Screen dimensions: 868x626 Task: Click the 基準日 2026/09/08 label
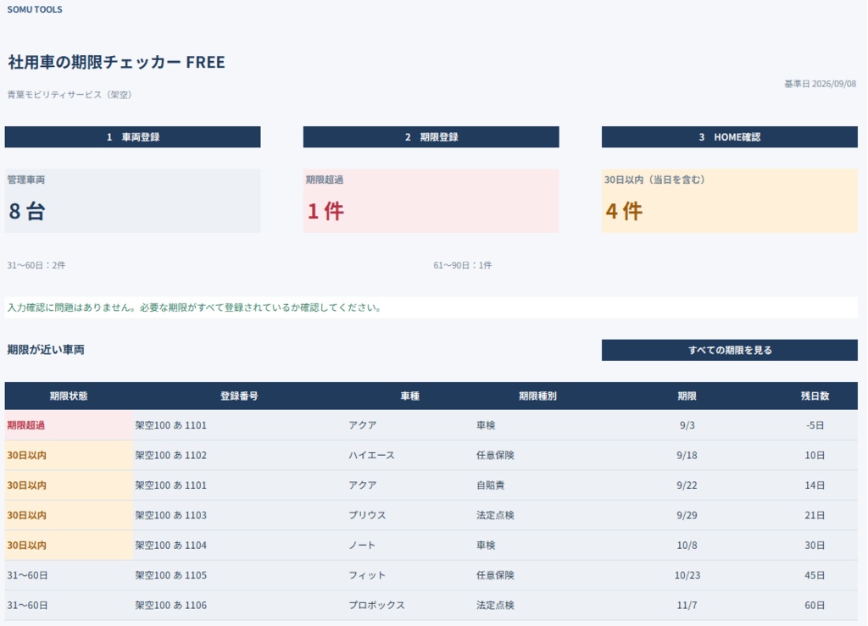click(820, 84)
